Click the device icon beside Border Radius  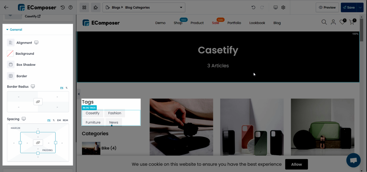coord(33,87)
